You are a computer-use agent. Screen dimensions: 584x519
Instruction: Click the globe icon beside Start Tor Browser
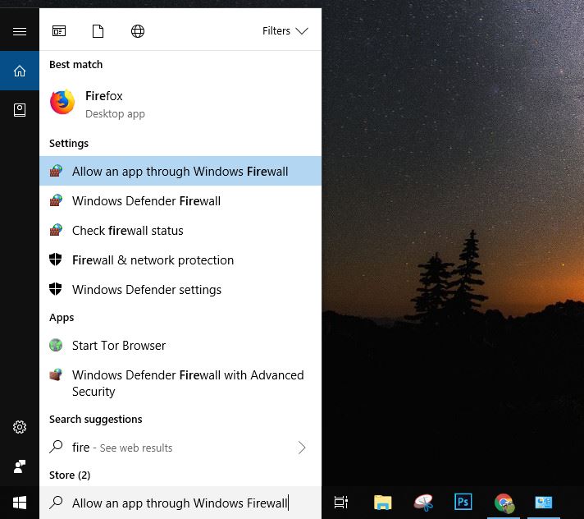point(56,345)
